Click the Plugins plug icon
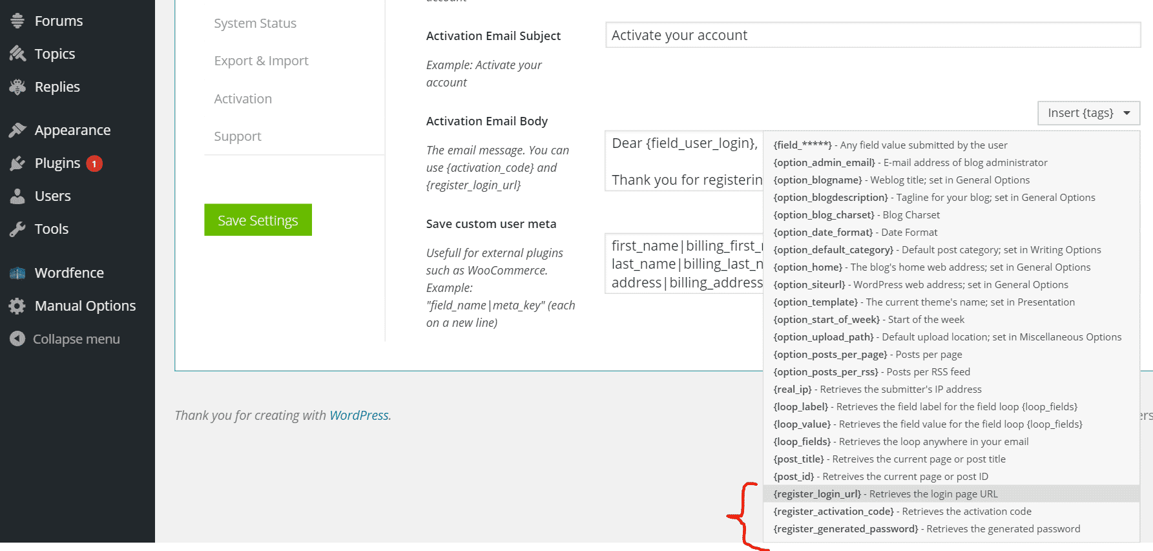Image resolution: width=1153 pixels, height=551 pixels. click(x=17, y=163)
